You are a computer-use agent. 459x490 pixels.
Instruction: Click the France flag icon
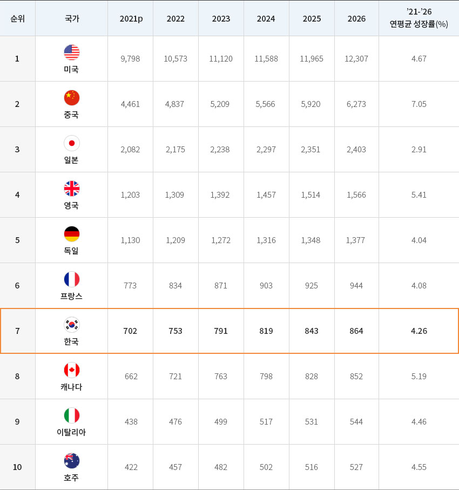[x=71, y=279]
